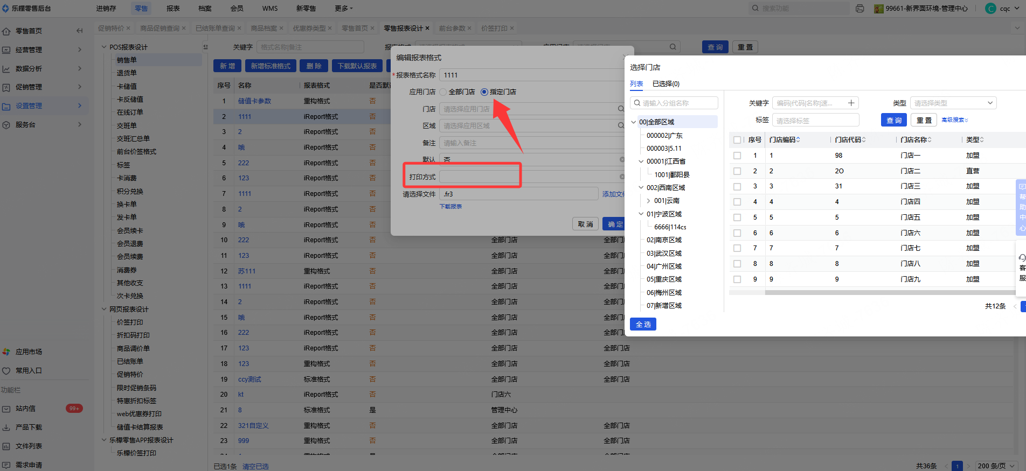
Task: Open 高级搜索 link
Action: click(955, 120)
